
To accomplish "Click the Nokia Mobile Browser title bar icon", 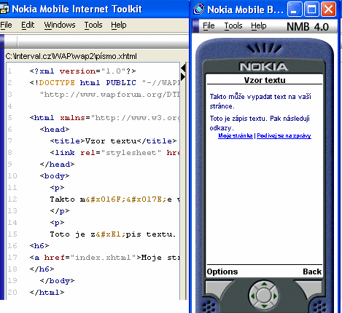I will click(199, 9).
